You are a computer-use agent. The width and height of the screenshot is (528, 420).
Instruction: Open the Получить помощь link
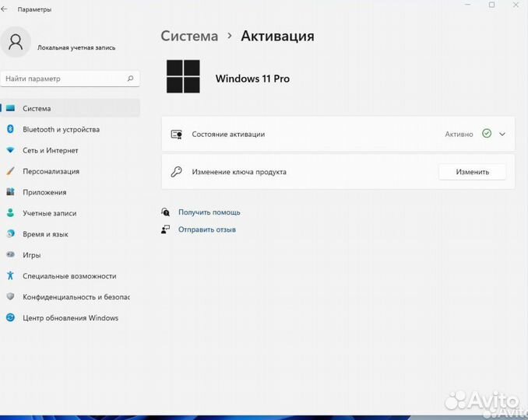pos(209,212)
